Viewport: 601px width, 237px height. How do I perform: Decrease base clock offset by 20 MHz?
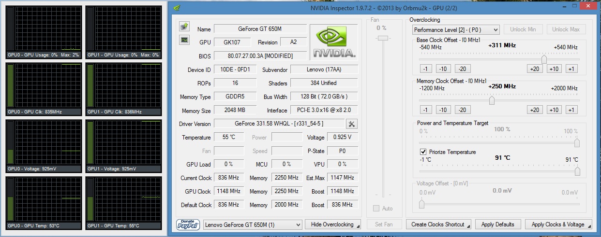pos(462,69)
